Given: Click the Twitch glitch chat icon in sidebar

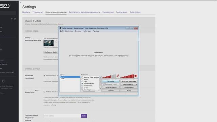Looking at the screenshot, I should click(4, 81).
